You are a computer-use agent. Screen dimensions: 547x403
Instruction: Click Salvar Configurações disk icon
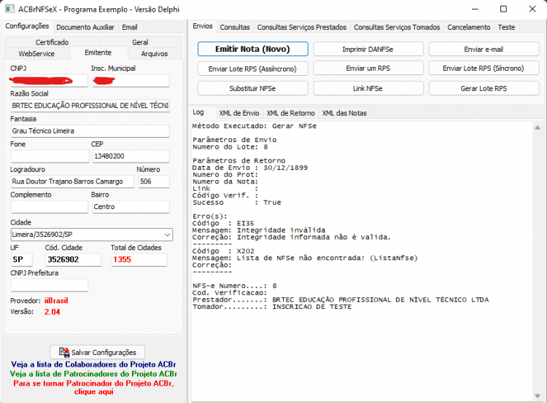[64, 352]
